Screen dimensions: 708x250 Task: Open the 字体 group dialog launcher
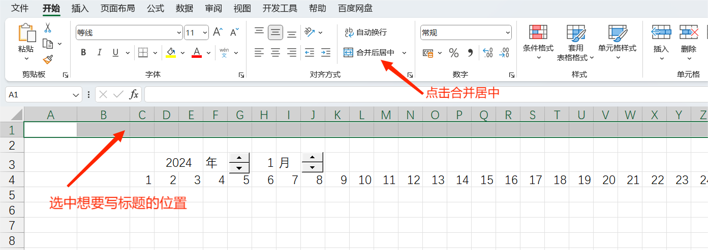[241, 75]
